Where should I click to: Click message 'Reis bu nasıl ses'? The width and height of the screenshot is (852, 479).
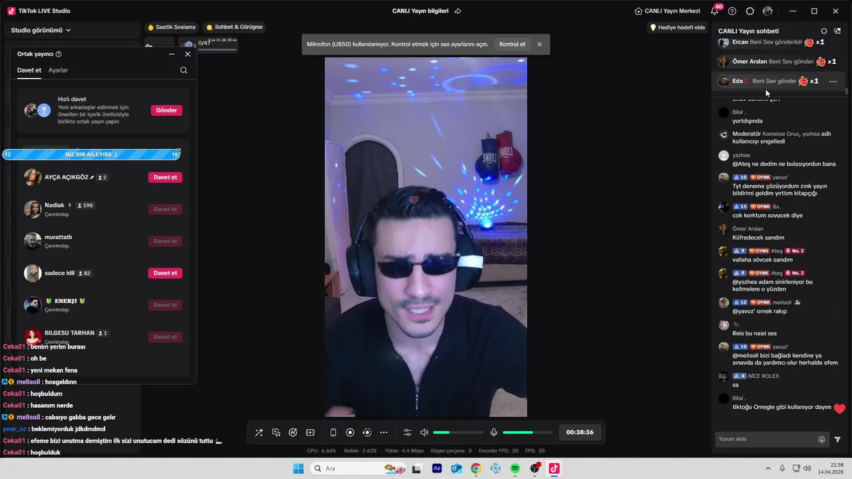[x=754, y=333]
